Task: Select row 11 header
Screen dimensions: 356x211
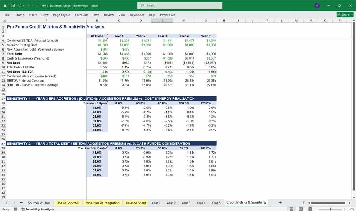Action: coord(3,72)
